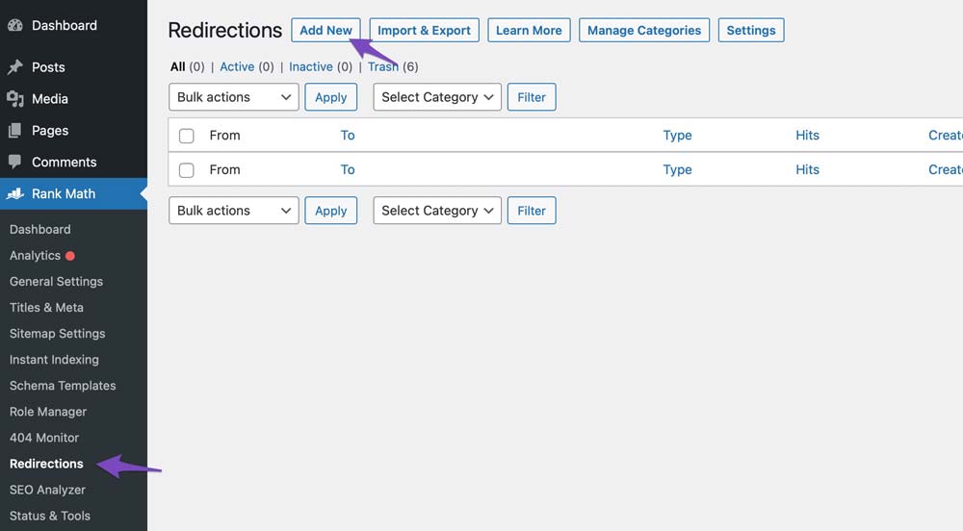View Trash redirections

pos(383,66)
